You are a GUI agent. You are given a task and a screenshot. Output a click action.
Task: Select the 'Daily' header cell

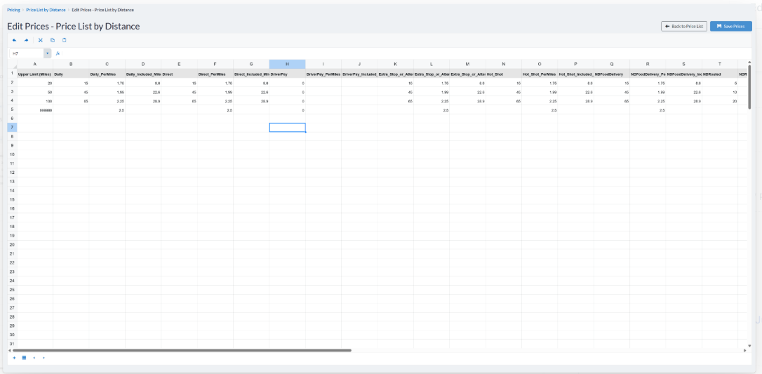coord(71,74)
